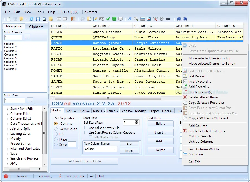The image size is (250, 182).
Task: Click the black columns layout icon
Action: click(x=168, y=19)
